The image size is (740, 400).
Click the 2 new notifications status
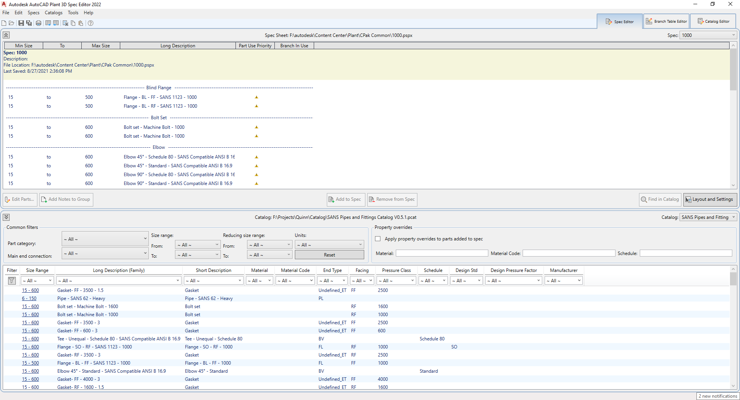click(717, 396)
